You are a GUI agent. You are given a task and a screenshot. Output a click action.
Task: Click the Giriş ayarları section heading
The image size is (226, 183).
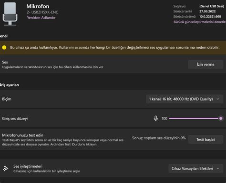pyautogui.click(x=9, y=85)
